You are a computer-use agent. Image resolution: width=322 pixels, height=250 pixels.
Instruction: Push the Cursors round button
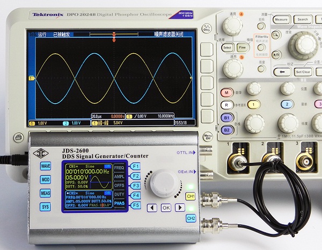pyautogui.click(x=261, y=26)
